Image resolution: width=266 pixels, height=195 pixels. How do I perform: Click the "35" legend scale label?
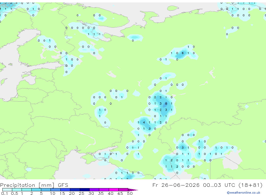point(101,193)
